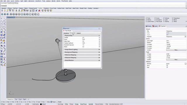Click the blue points-on icon beside red X
The image size is (187, 105).
[36, 10]
